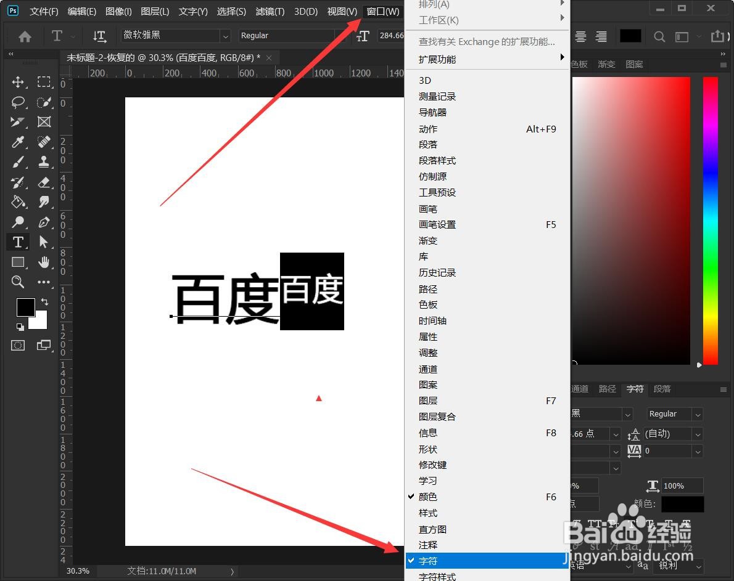Screen dimensions: 734x581
Task: Select the Rectangle shape tool
Action: pyautogui.click(x=18, y=262)
